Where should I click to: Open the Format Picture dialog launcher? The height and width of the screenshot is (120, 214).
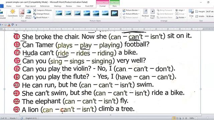pos(139,21)
